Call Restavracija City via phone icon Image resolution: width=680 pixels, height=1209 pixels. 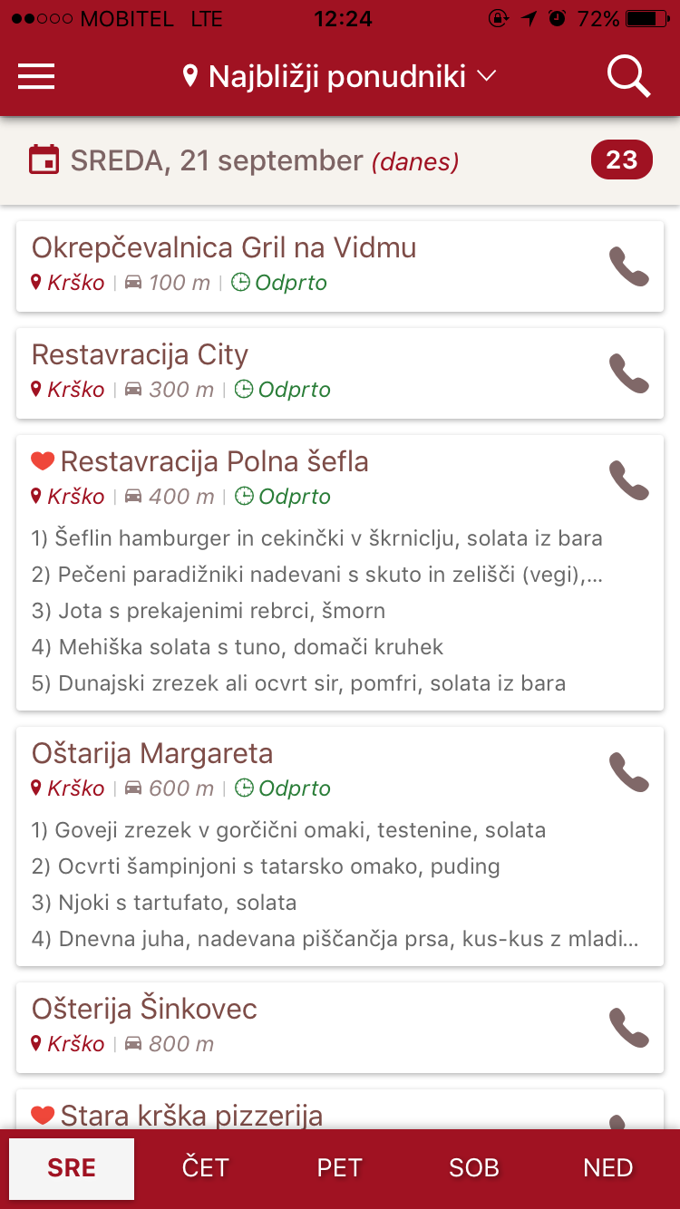click(628, 373)
